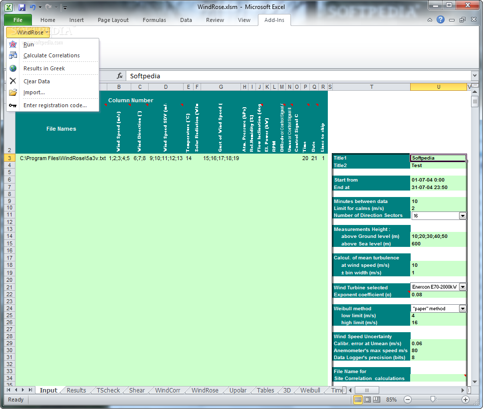Click the Calculate Correlations menu icon

(x=13, y=55)
